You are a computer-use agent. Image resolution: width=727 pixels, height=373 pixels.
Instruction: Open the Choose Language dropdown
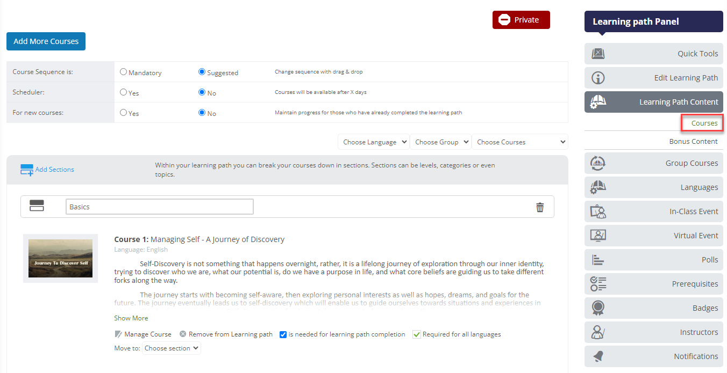[373, 141]
